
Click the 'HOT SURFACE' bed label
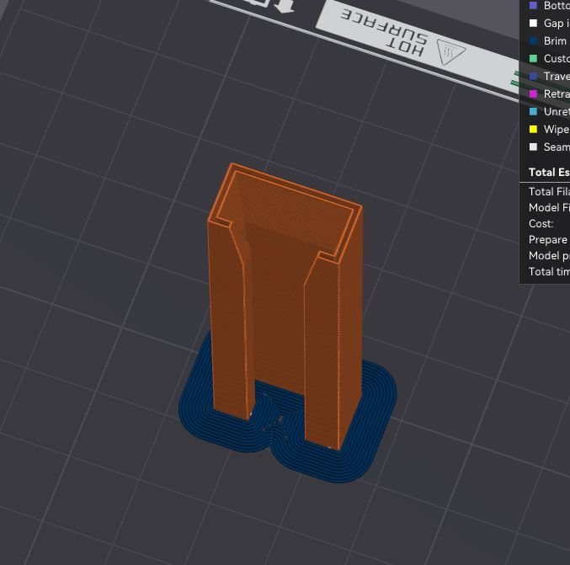[384, 34]
